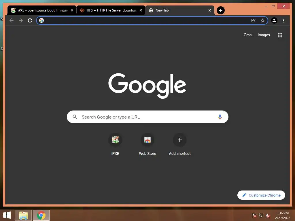Image resolution: width=295 pixels, height=221 pixels.
Task: Click the Google logo
Action: [x=147, y=86]
